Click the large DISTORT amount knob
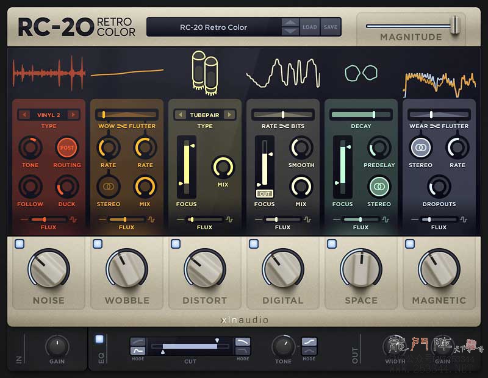Viewport: 488px width, 378px height. pyautogui.click(x=205, y=268)
